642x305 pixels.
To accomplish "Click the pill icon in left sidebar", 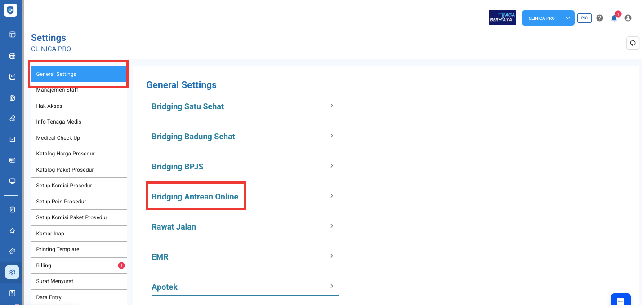I will click(x=12, y=119).
